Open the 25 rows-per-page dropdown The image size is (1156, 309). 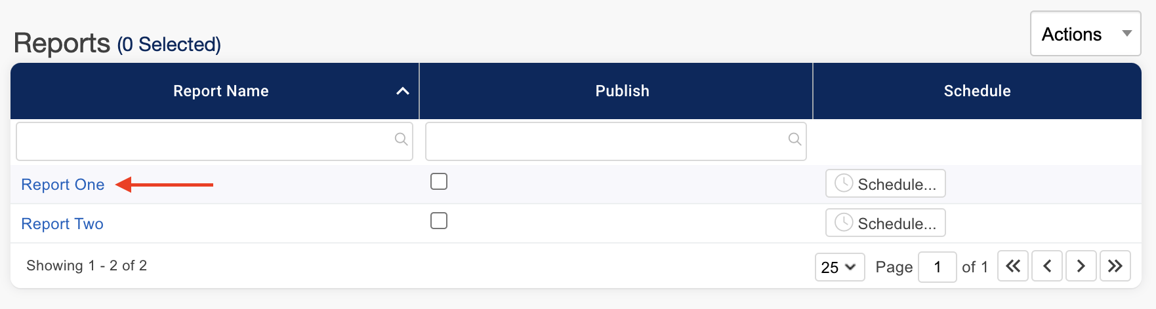[839, 267]
